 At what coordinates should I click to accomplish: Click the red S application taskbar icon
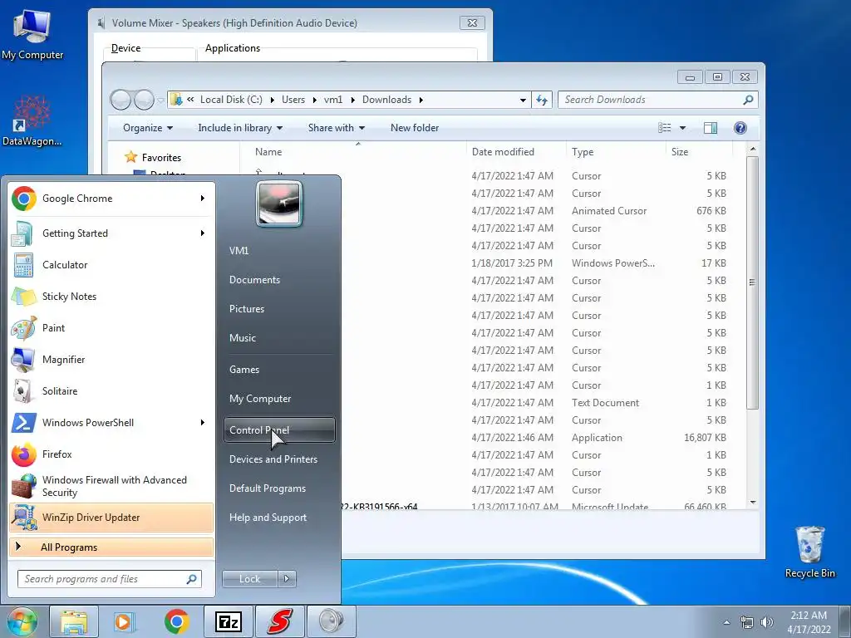tap(280, 621)
